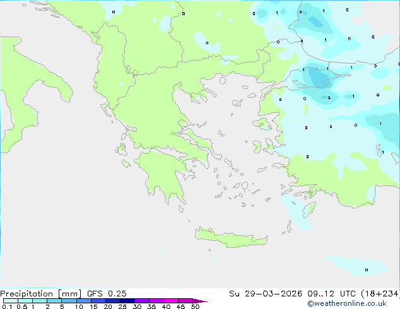Click the island of Crete on map
400x309 pixels.
click(231, 238)
